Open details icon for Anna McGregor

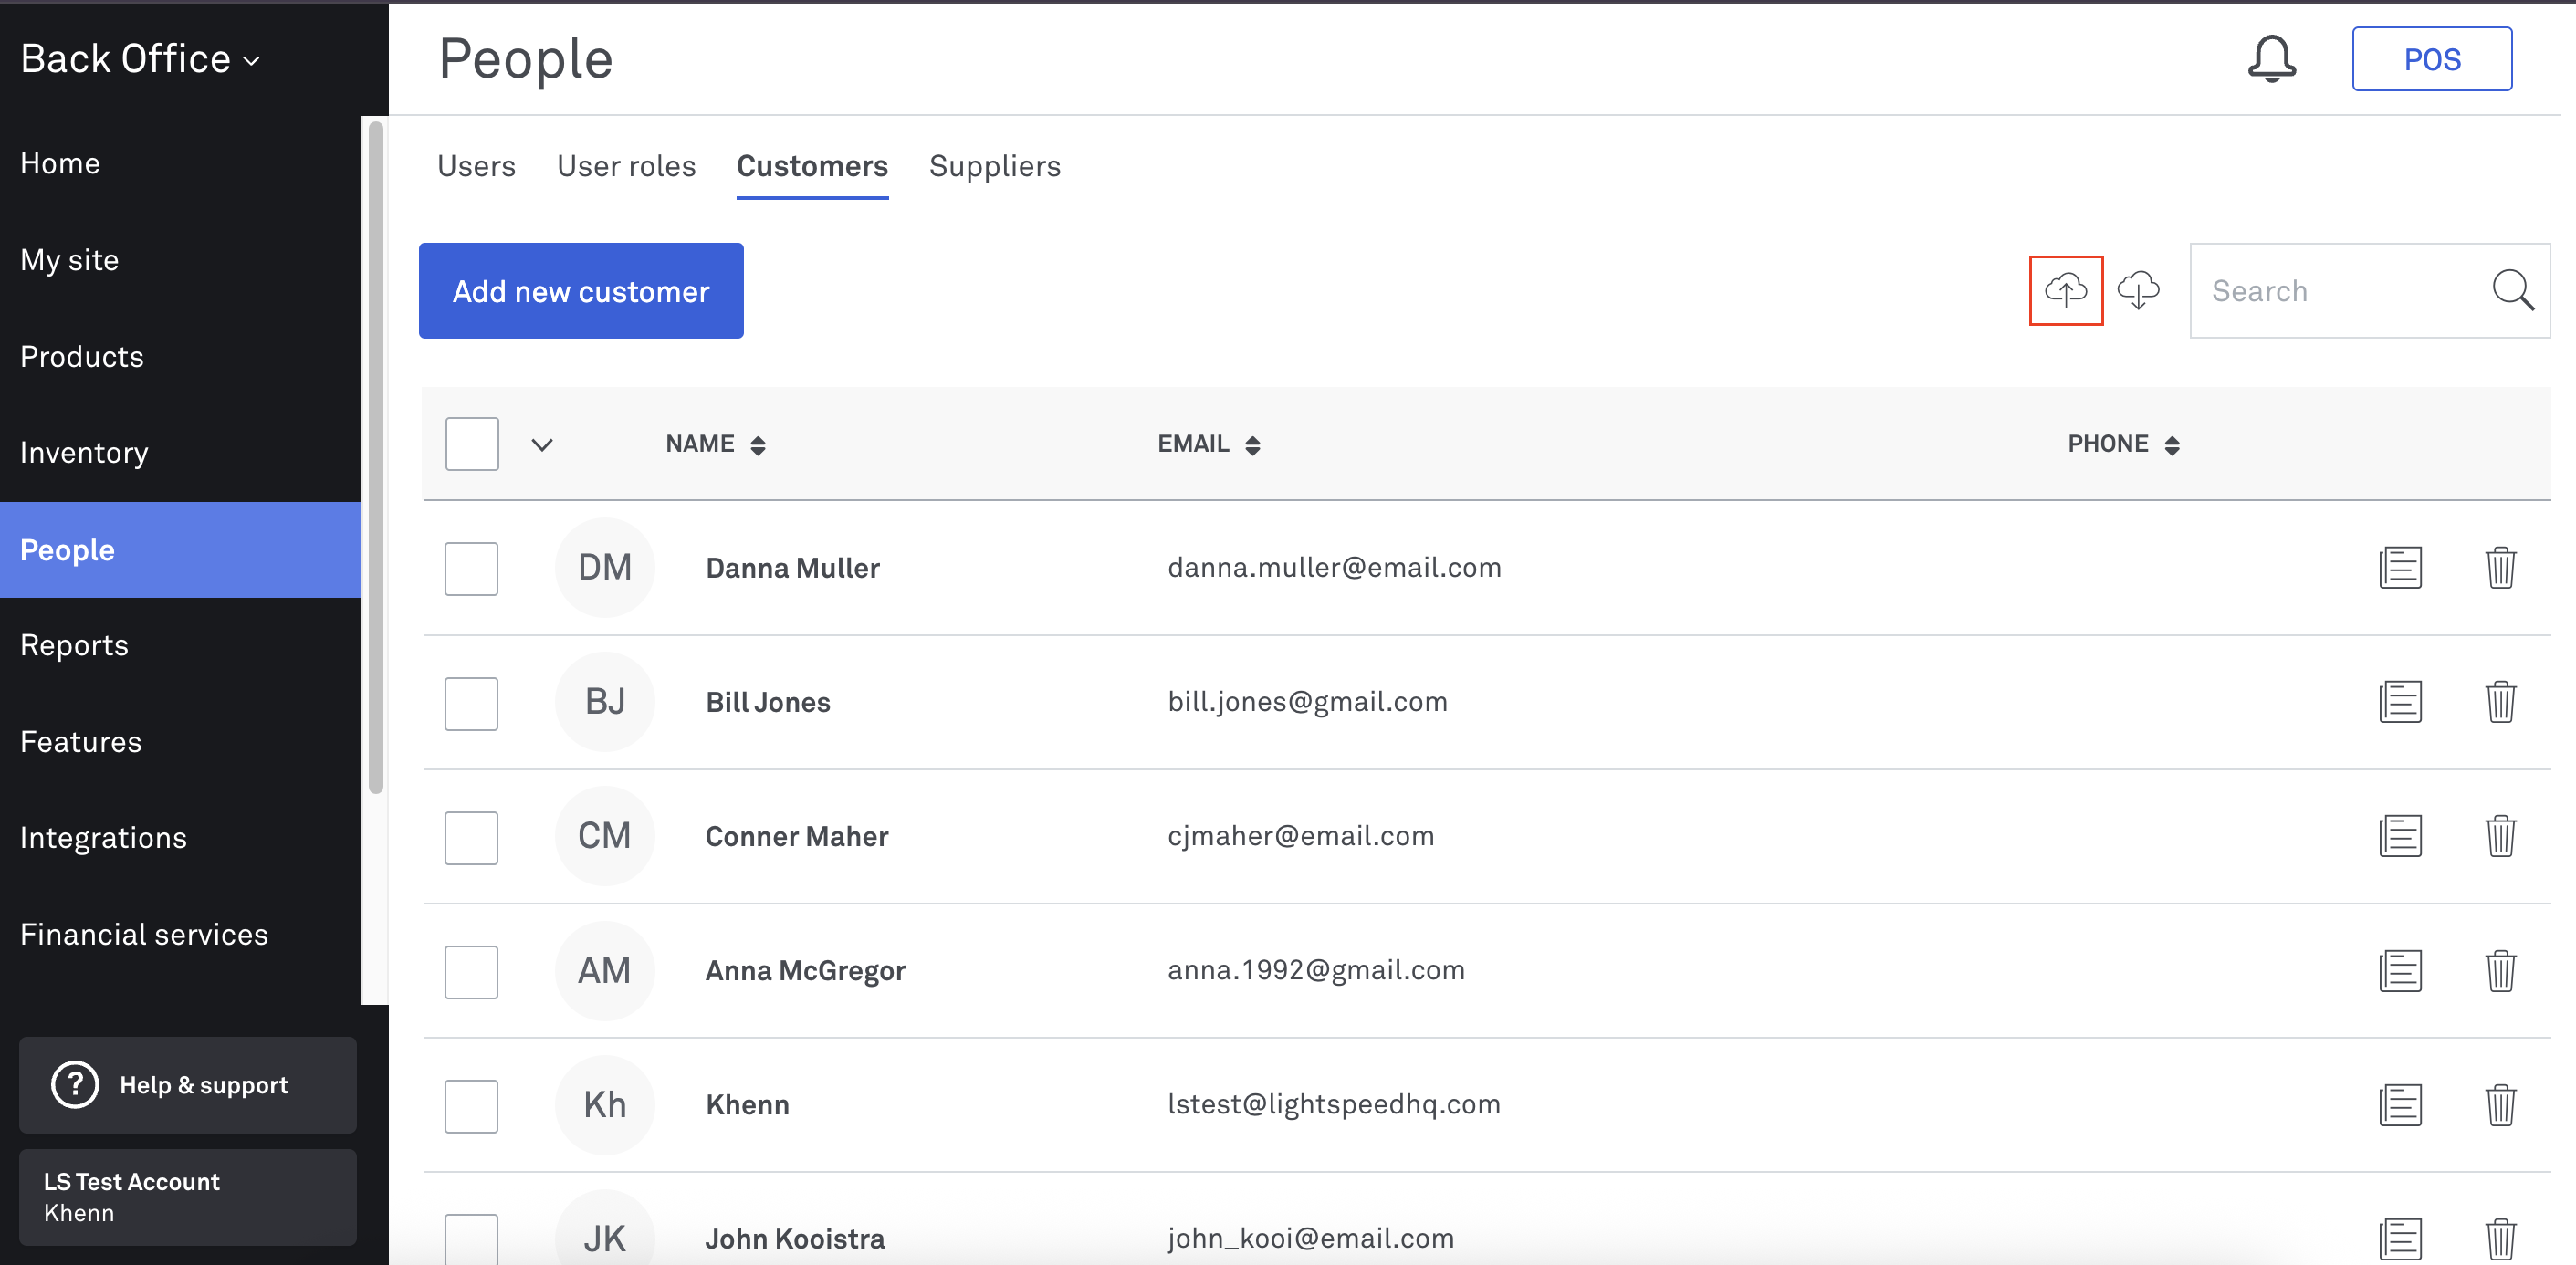2399,971
